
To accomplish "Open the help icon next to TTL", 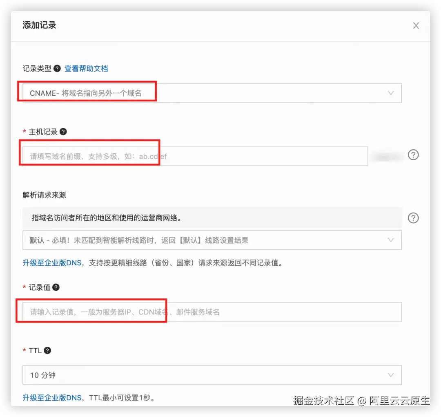I will [47, 350].
